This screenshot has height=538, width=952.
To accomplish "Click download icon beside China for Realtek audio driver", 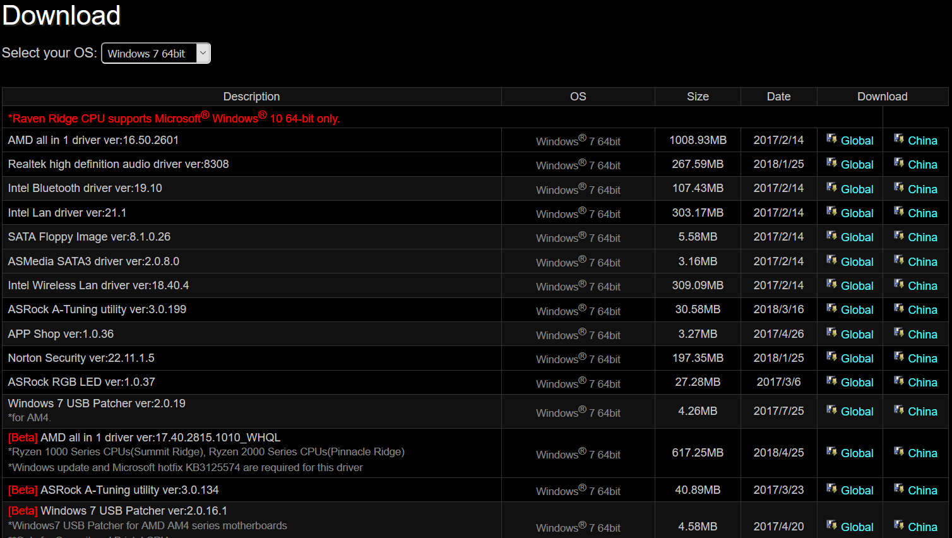I will [x=899, y=163].
